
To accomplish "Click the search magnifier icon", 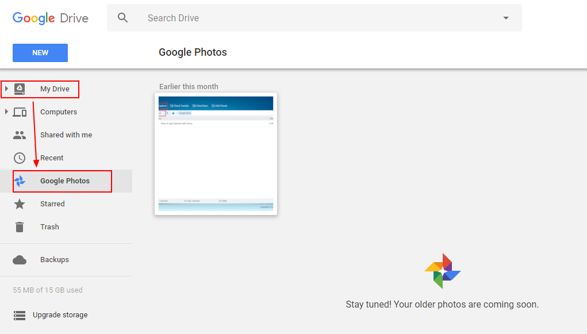I will click(122, 18).
